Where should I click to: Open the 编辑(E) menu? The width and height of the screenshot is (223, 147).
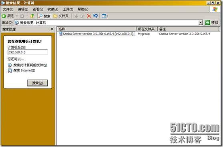pyautogui.click(x=23, y=9)
